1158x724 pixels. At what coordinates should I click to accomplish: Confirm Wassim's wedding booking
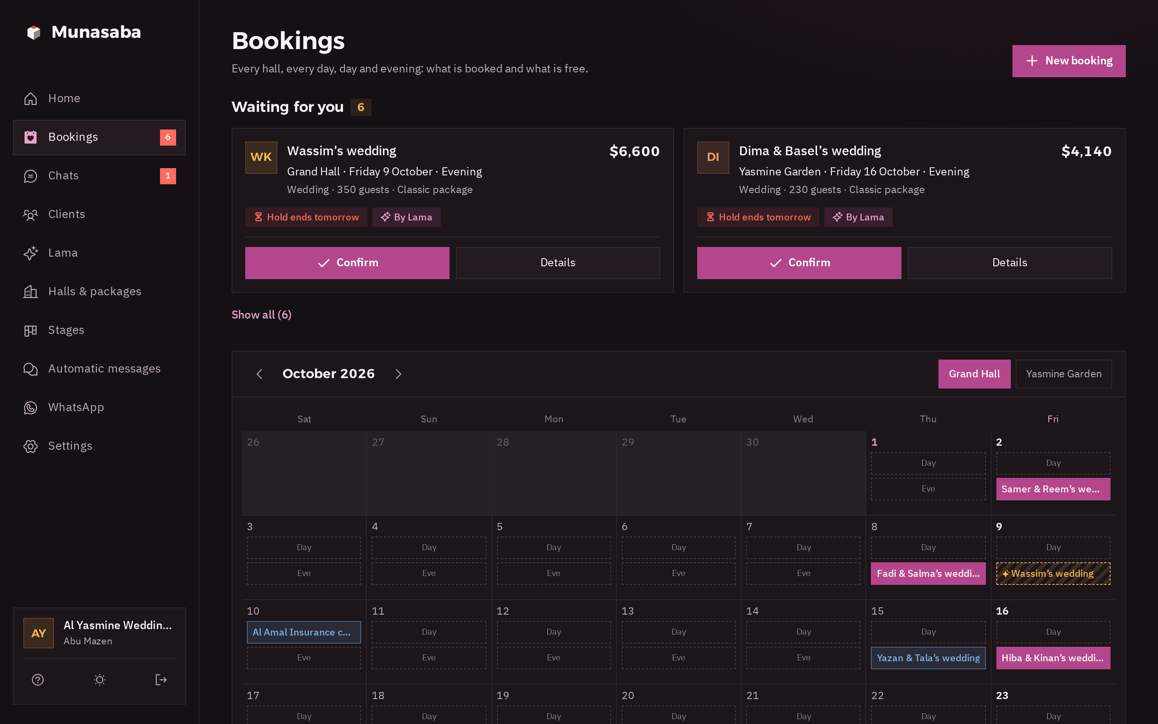[x=347, y=263]
